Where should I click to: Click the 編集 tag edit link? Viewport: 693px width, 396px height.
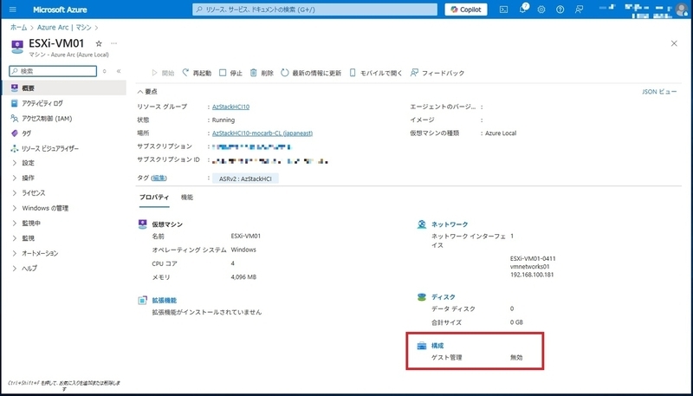pos(159,179)
